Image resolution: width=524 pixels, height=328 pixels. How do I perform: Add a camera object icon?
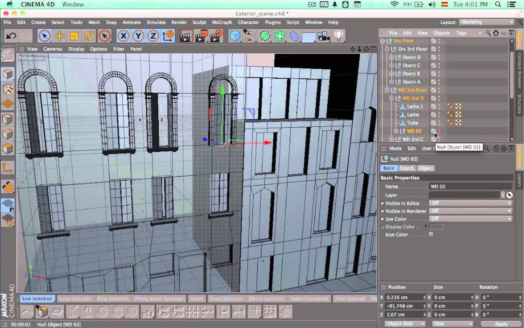[324, 36]
